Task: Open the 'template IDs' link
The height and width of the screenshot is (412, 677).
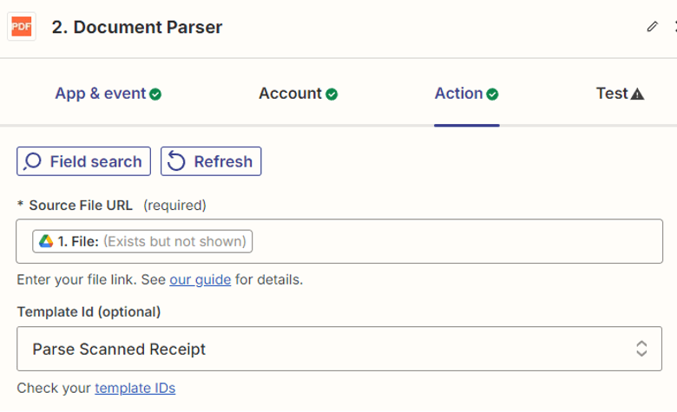Action: pyautogui.click(x=135, y=388)
